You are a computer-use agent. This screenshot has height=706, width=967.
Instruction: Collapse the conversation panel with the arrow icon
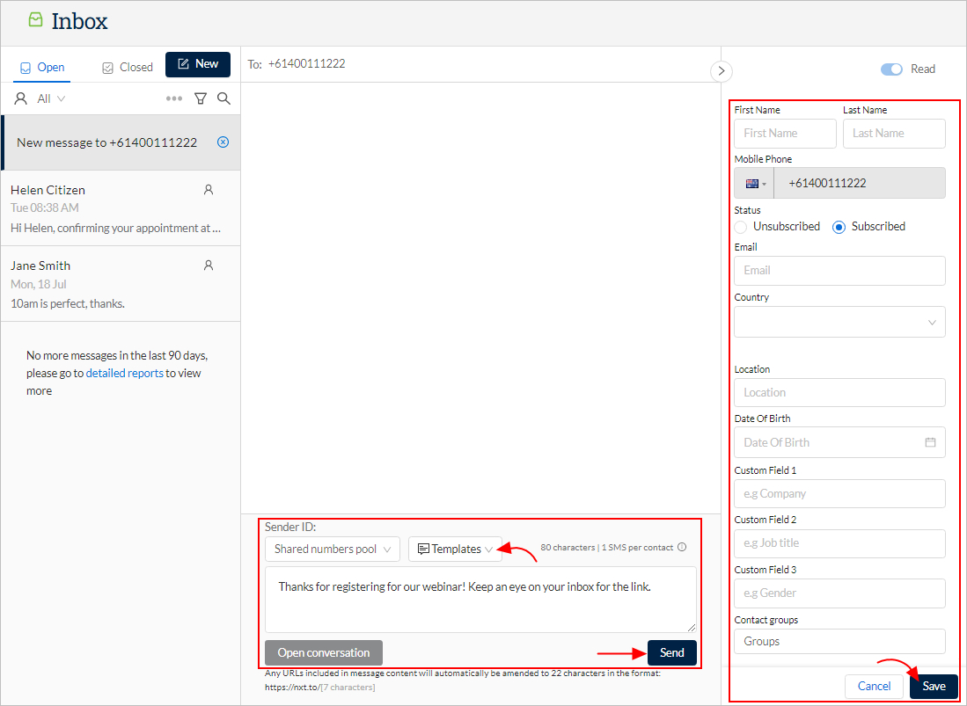[721, 71]
